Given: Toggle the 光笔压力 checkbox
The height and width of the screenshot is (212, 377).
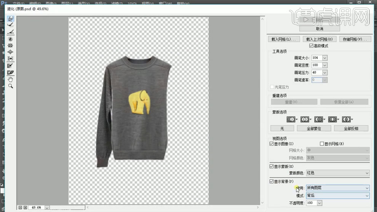Looking at the screenshot, I should coord(272,87).
